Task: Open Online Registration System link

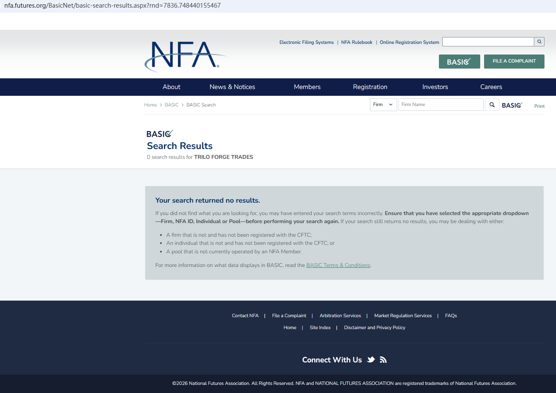Action: click(x=410, y=42)
